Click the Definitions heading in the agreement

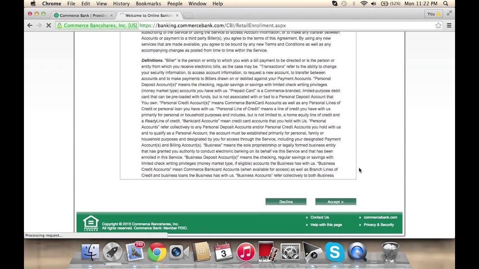click(x=152, y=60)
